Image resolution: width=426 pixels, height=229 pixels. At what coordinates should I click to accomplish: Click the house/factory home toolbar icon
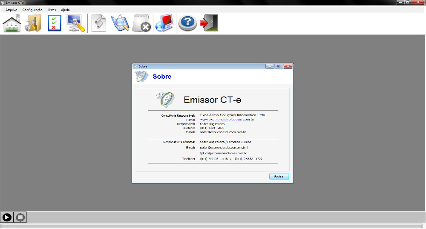[x=12, y=23]
